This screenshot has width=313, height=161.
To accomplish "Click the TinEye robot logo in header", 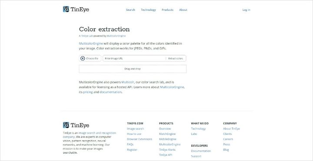I will [66, 9].
